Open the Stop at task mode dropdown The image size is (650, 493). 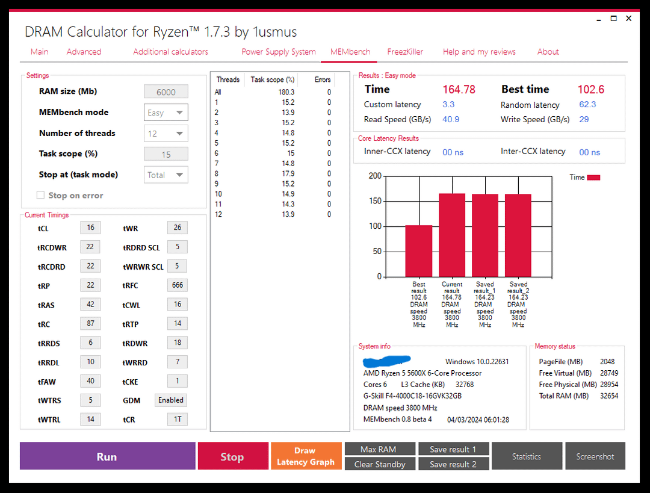coord(166,175)
